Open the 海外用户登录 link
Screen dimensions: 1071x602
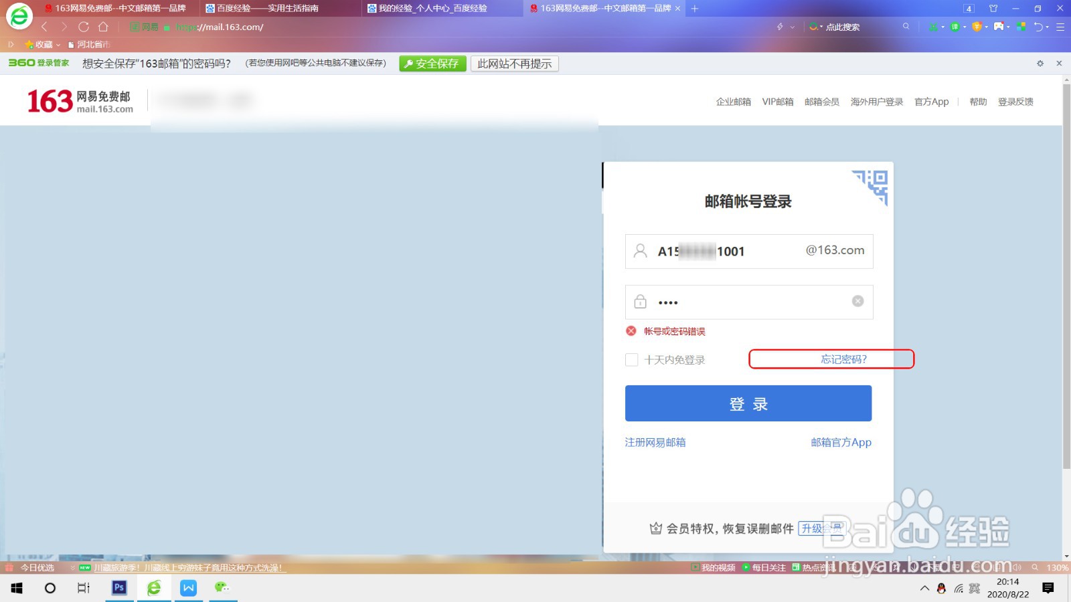tap(876, 102)
